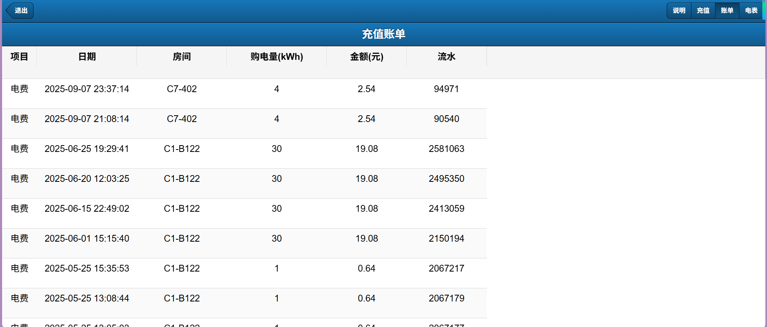Click the 退出 back button
Image resolution: width=767 pixels, height=327 pixels.
click(x=20, y=11)
